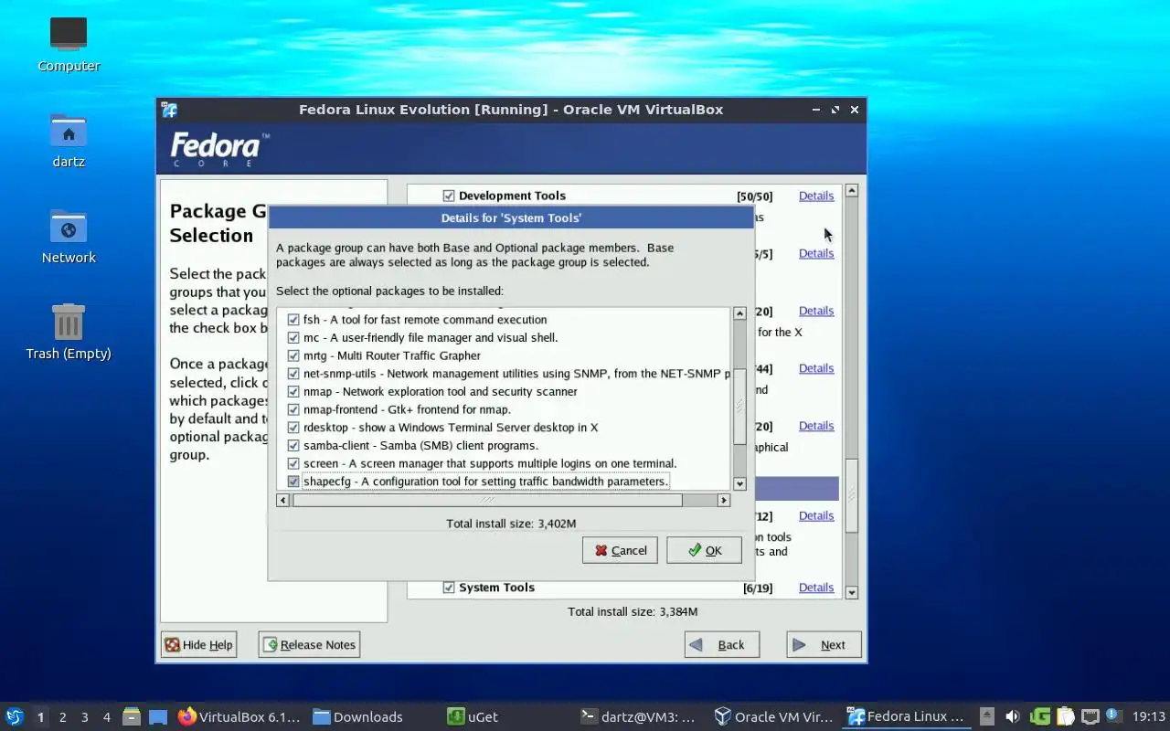Switch to workspace 3
This screenshot has height=731, width=1170.
(x=84, y=717)
